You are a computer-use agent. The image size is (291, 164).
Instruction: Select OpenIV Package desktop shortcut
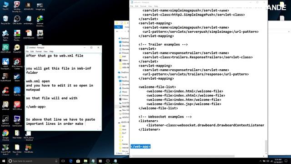(x=17, y=36)
